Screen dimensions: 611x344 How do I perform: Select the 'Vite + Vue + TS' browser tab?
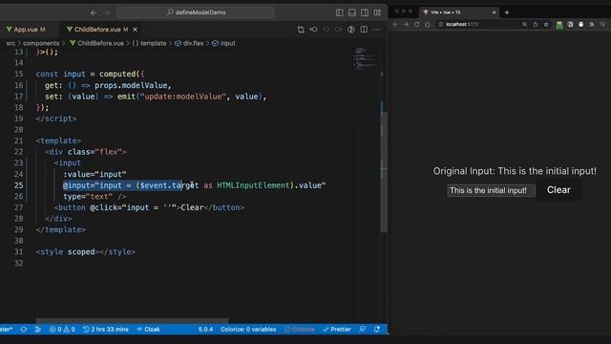(x=459, y=12)
